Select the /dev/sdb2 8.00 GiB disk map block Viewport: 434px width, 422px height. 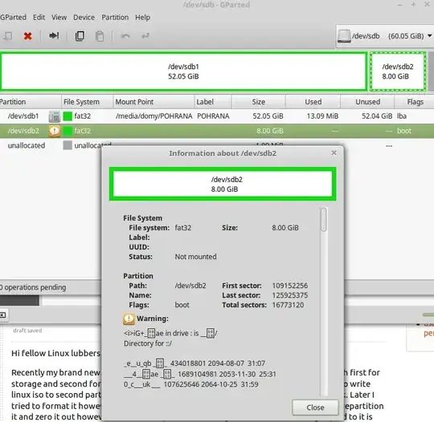pos(398,71)
